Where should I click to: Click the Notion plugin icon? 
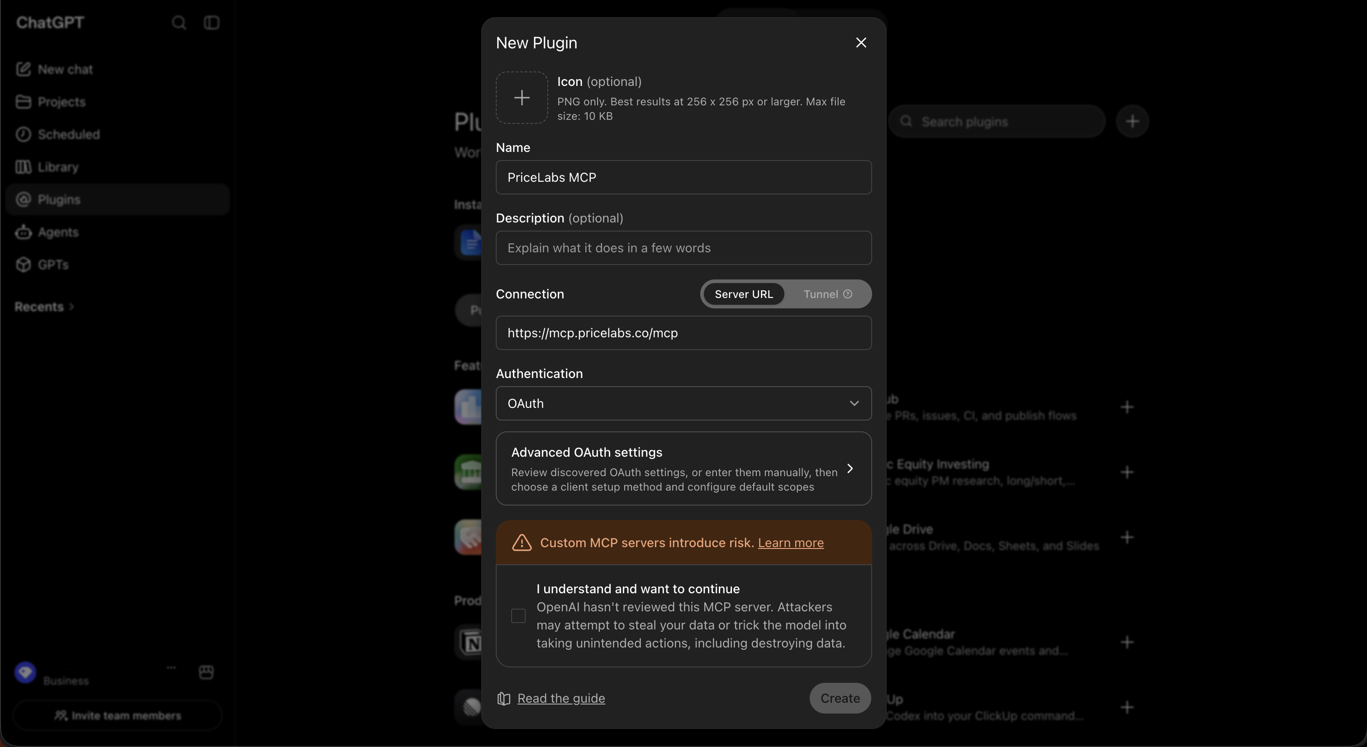click(x=469, y=643)
